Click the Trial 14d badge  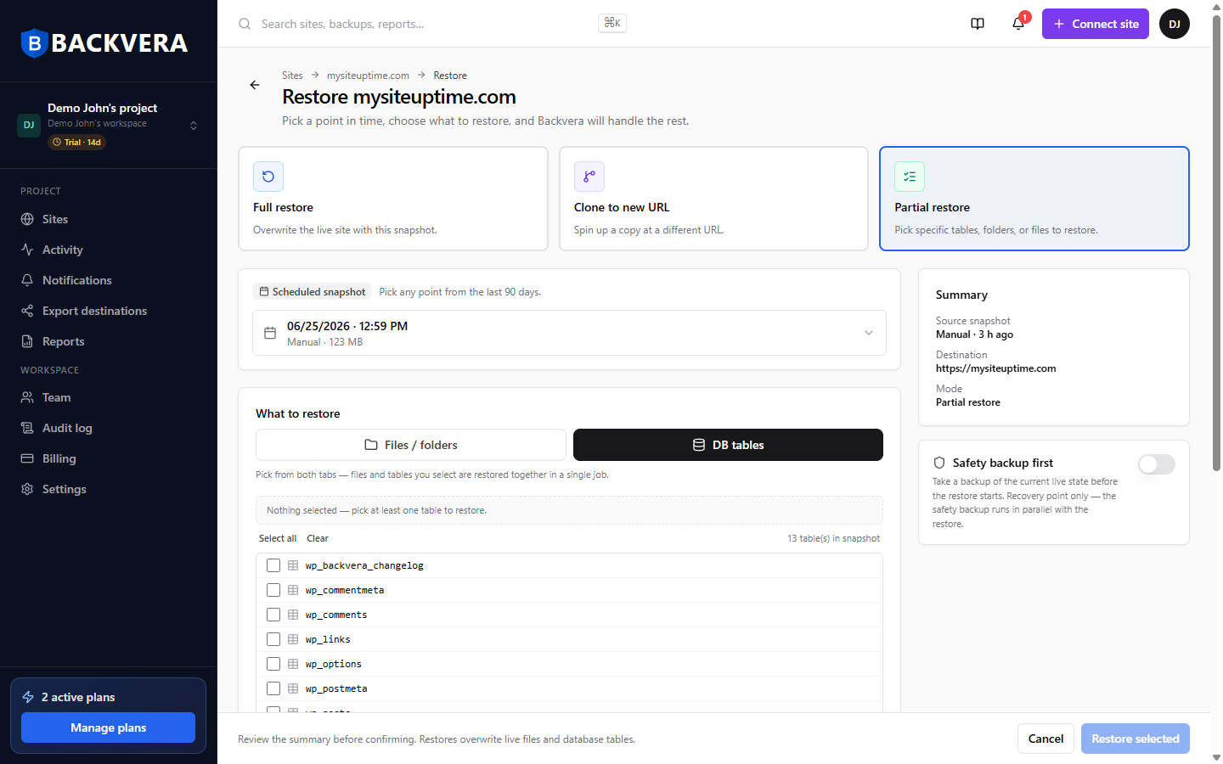[x=76, y=143]
